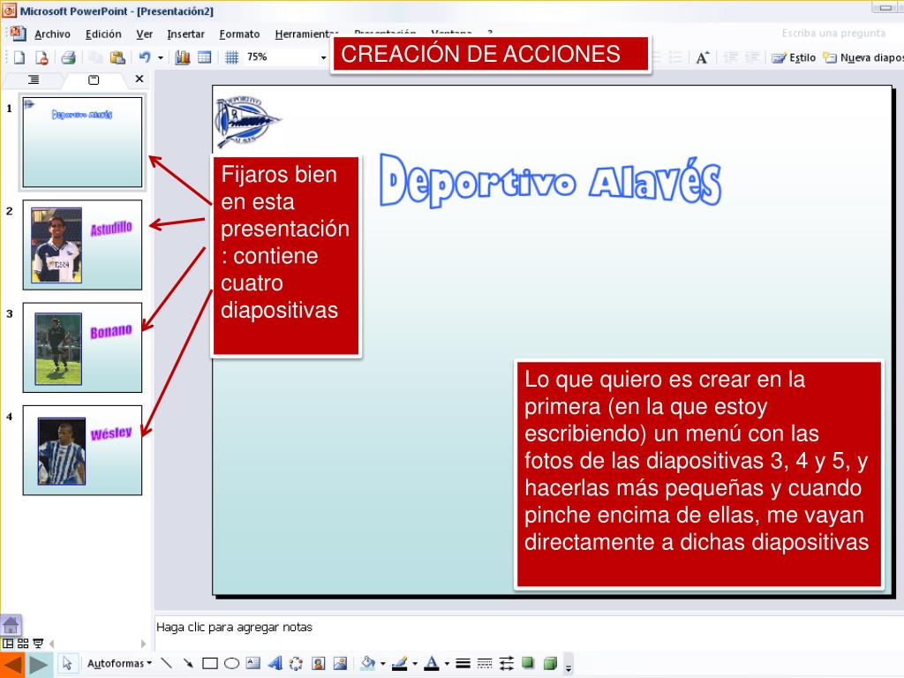Select slide 1 thumbnail Deportivo Alavés
This screenshot has height=678, width=904.
[82, 142]
